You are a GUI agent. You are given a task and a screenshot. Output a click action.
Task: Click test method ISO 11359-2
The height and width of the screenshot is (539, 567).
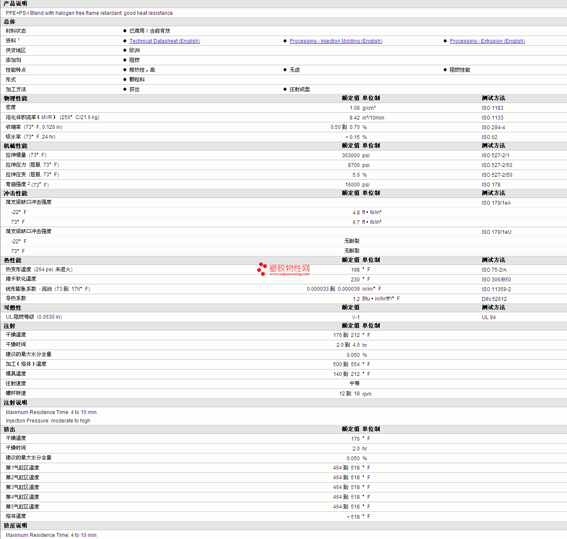[496, 289]
